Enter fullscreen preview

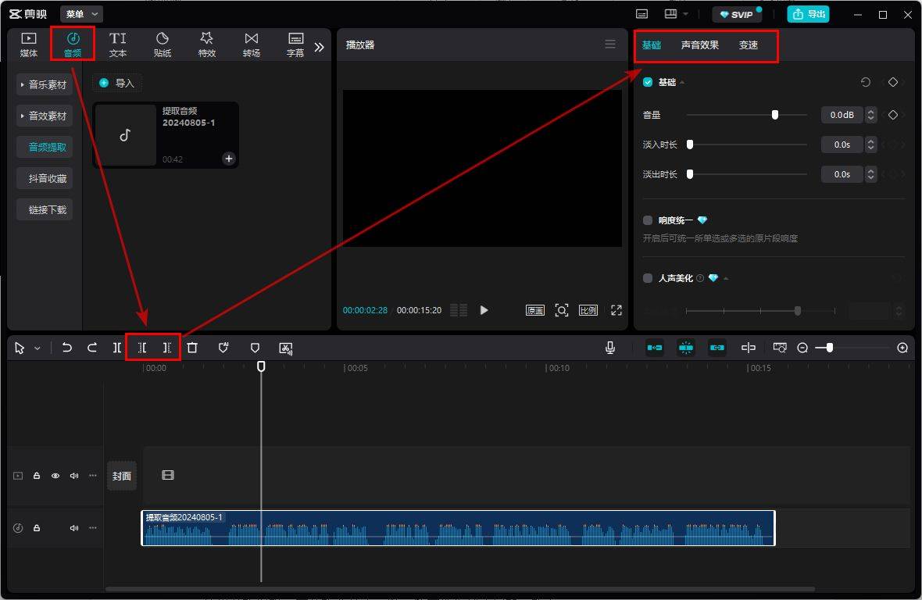tap(616, 310)
